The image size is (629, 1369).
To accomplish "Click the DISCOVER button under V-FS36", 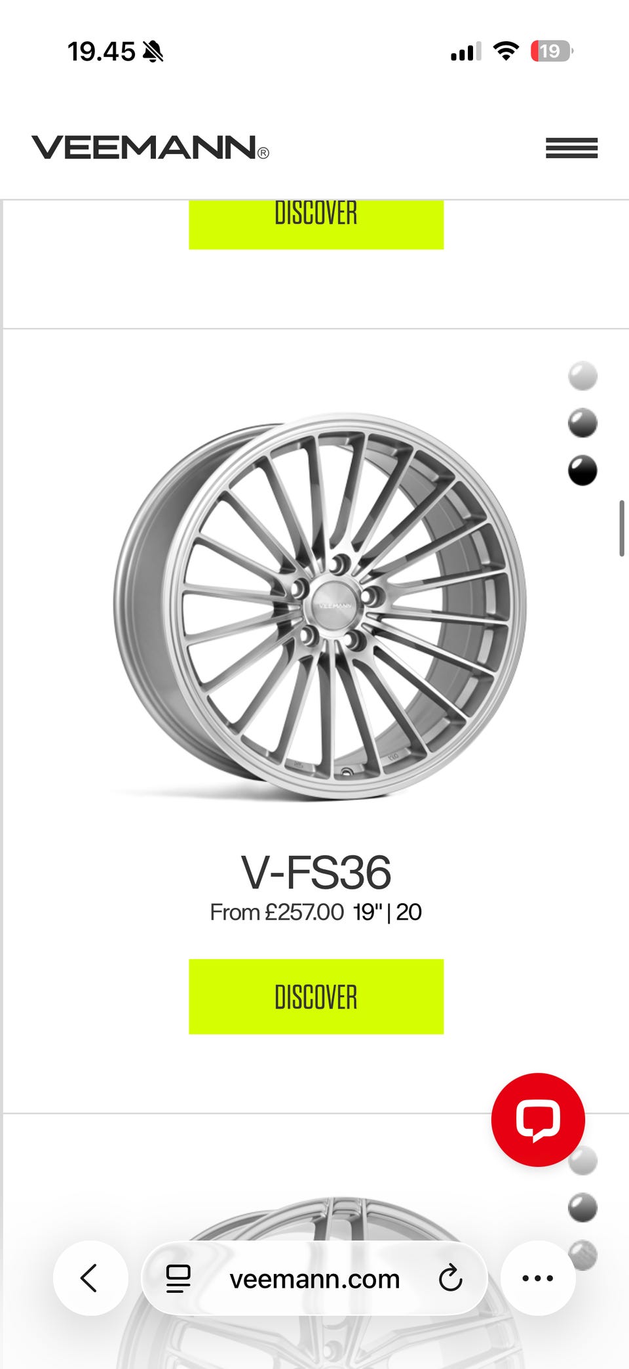I will (x=316, y=996).
